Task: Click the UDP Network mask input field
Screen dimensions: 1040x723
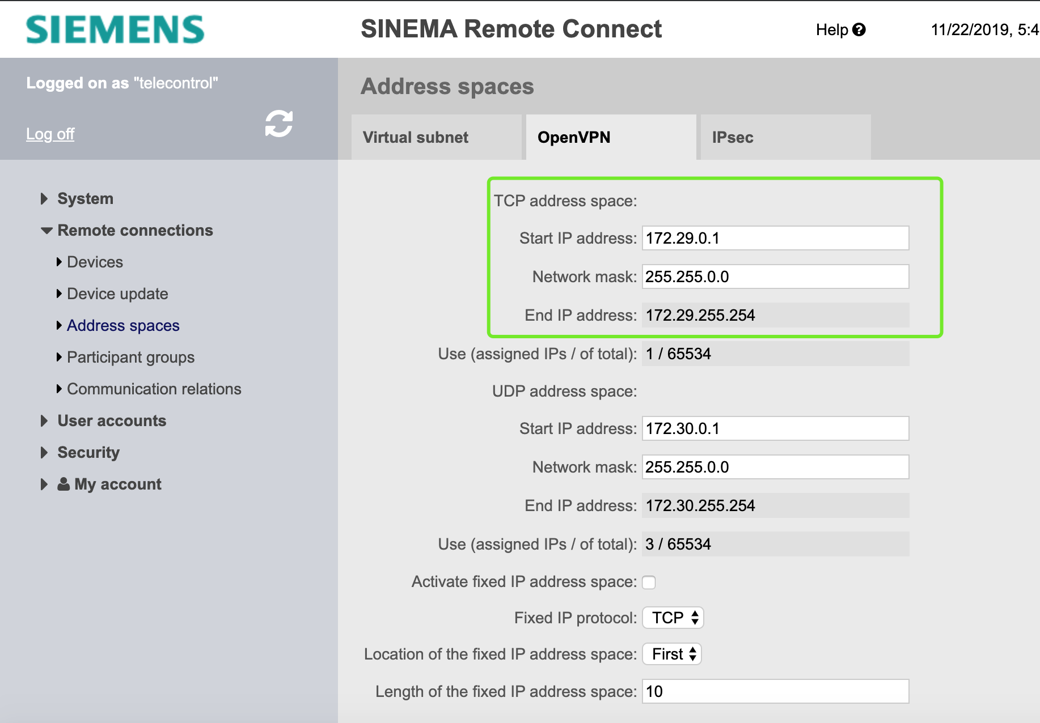Action: (775, 467)
